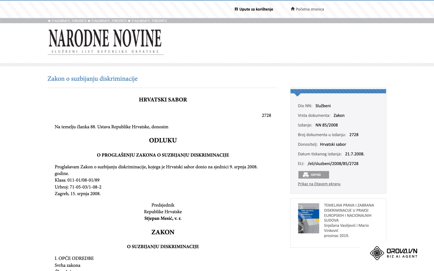Click the HRVATSKI SABOR heading
Screen dimensions: 434x271
tap(163, 100)
